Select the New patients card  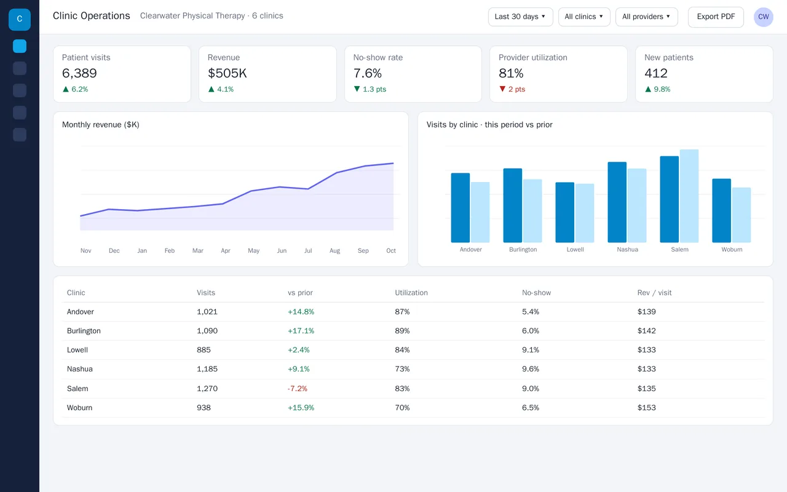tap(704, 74)
